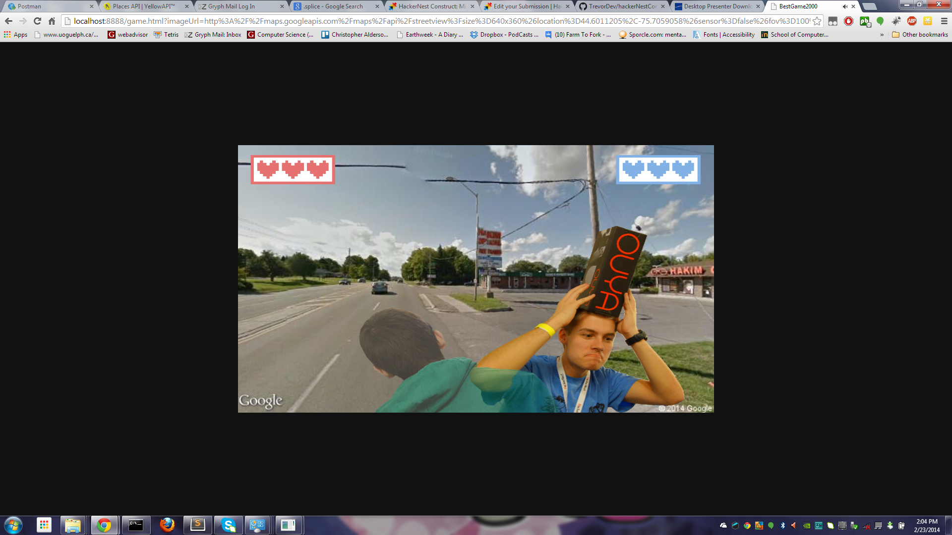Open Chrome hamburger menu
952x535 pixels.
pos(944,21)
